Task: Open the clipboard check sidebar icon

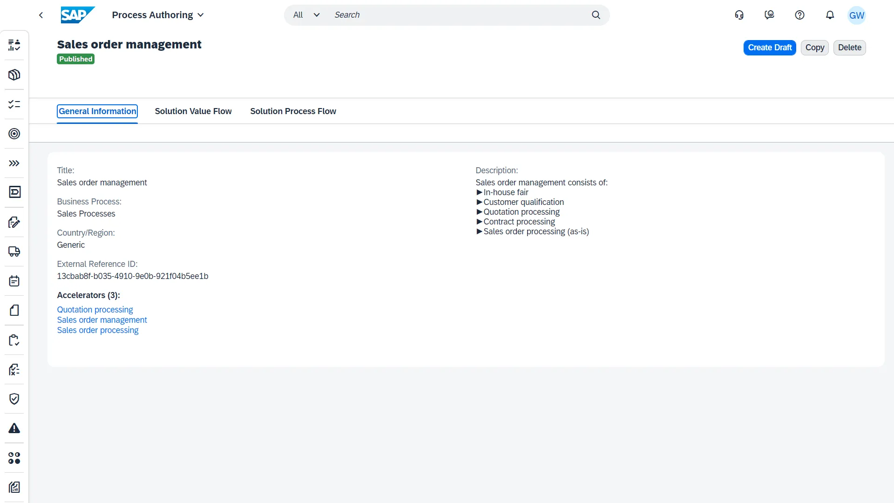Action: [x=14, y=340]
